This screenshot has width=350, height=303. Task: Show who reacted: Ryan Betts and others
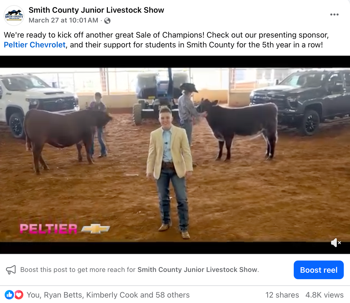tap(108, 295)
